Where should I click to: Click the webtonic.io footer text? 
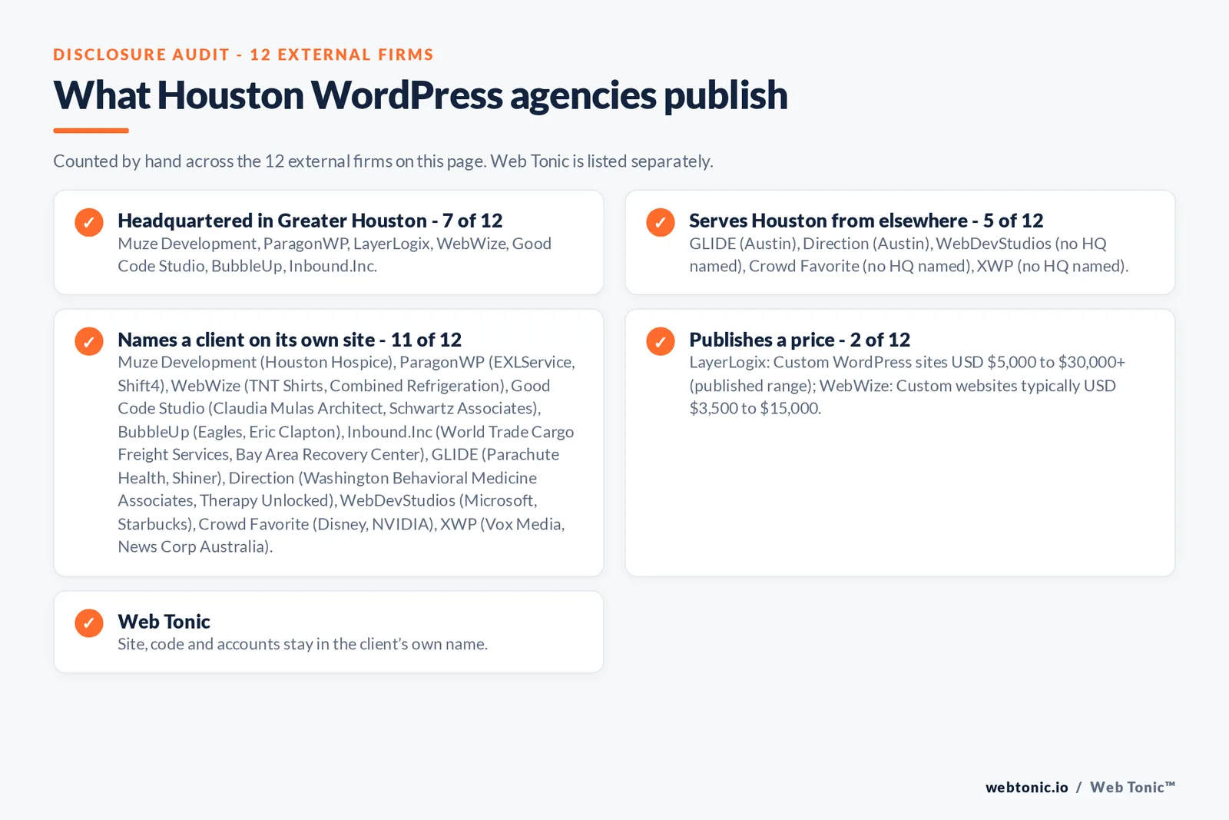pyautogui.click(x=1026, y=787)
